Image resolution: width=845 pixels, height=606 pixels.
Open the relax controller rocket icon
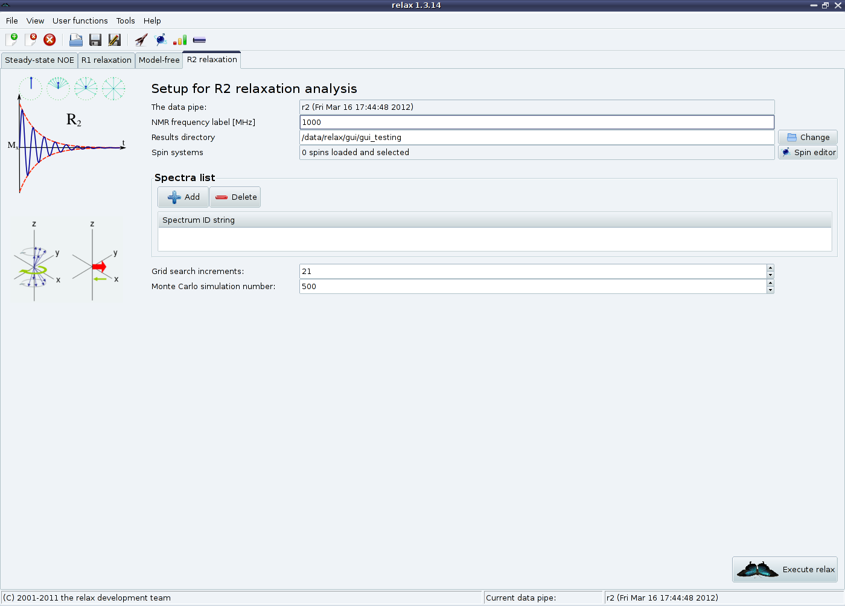click(141, 40)
